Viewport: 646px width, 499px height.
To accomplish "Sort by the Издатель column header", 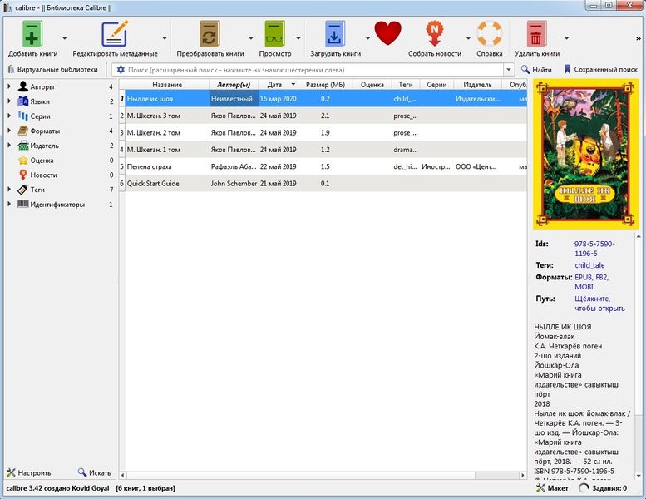I will pos(477,85).
